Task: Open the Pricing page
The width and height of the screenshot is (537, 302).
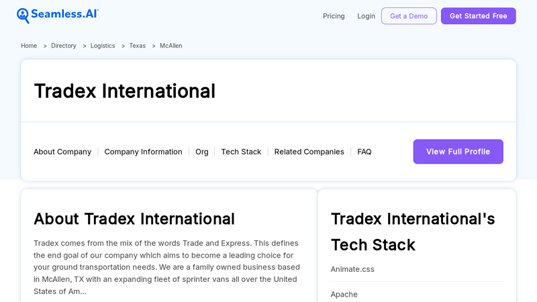Action: coord(334,16)
